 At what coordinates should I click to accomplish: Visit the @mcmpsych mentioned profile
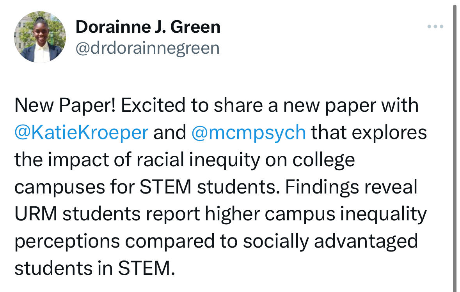point(249,133)
